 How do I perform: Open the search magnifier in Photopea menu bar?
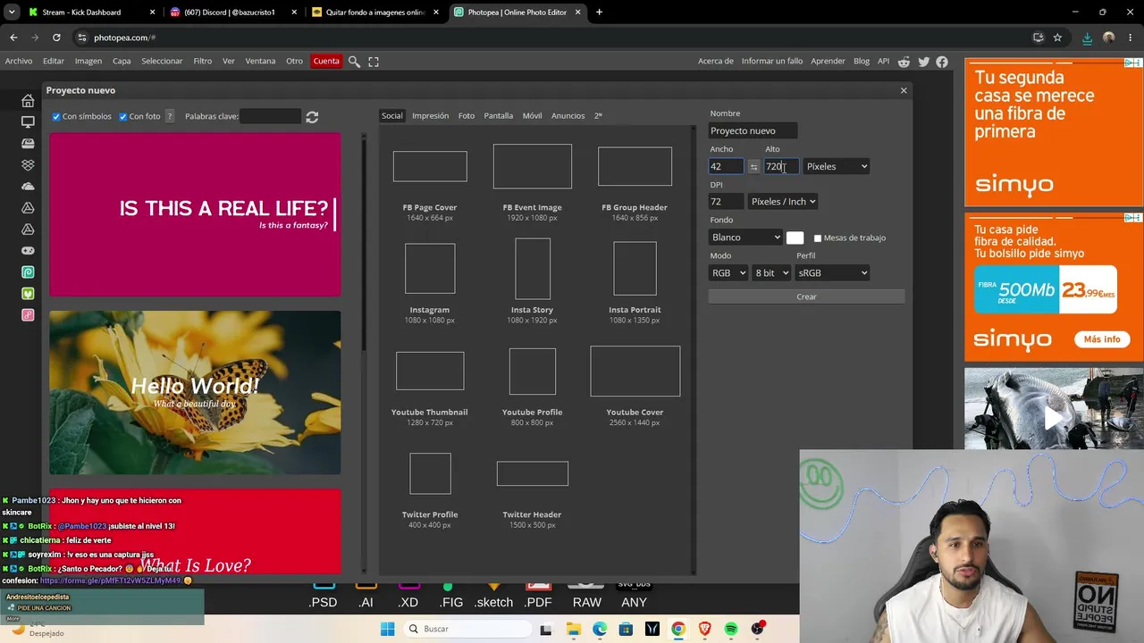(354, 62)
